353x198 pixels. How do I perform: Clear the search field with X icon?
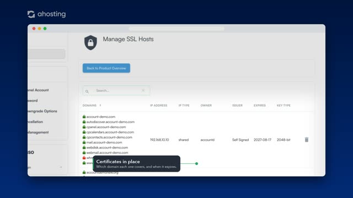tap(143, 90)
